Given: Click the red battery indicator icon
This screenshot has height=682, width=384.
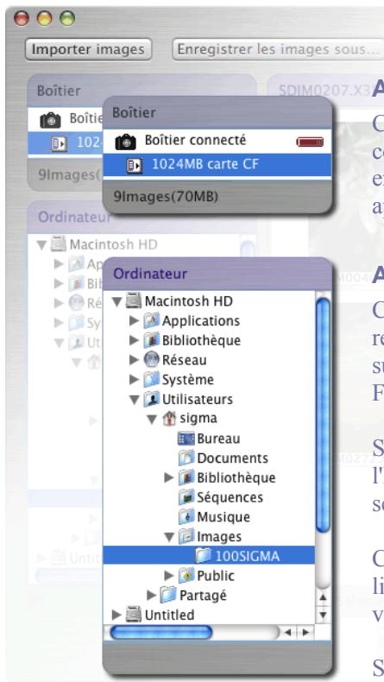Looking at the screenshot, I should [x=310, y=142].
